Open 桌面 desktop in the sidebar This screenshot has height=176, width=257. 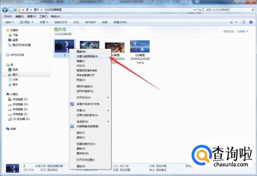(13, 40)
